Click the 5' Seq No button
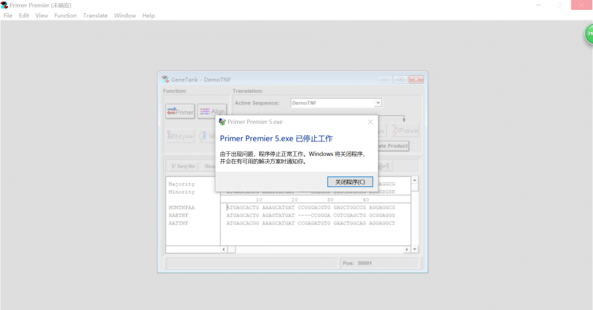 click(183, 166)
